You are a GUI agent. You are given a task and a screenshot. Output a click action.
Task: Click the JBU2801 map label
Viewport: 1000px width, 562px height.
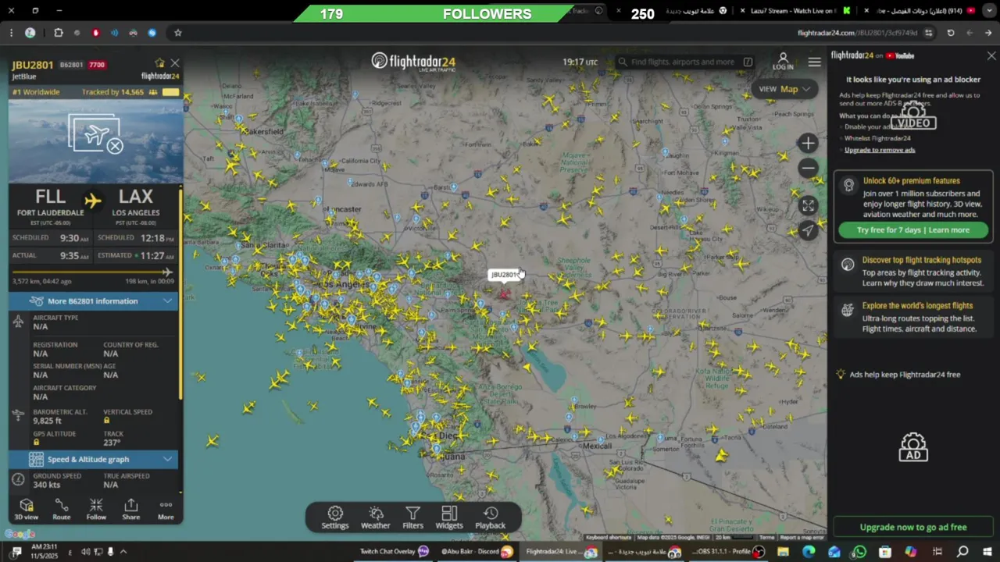click(x=504, y=275)
